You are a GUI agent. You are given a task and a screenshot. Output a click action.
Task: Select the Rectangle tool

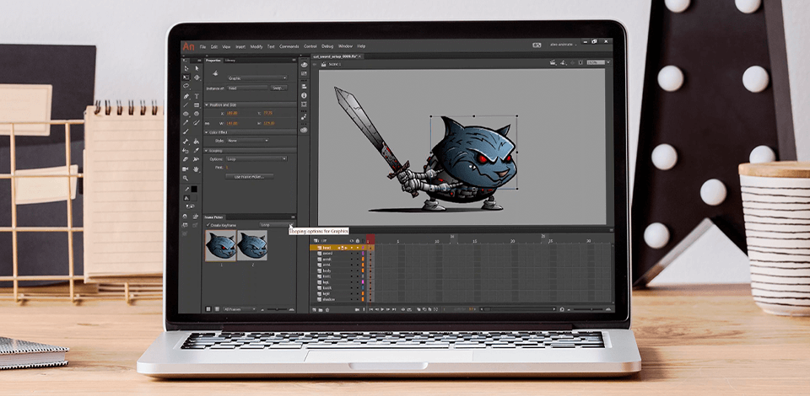pos(197,104)
